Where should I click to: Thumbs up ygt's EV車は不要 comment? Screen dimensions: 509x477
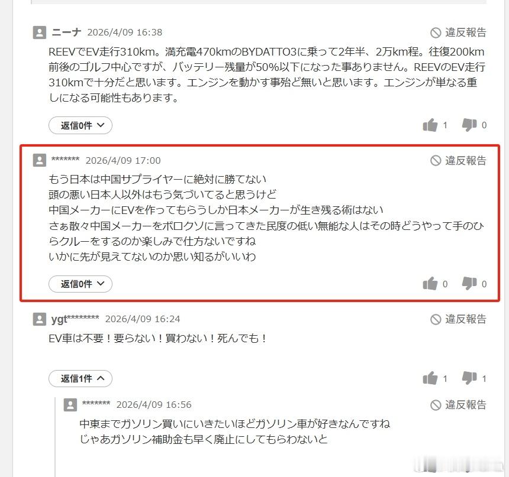point(430,378)
